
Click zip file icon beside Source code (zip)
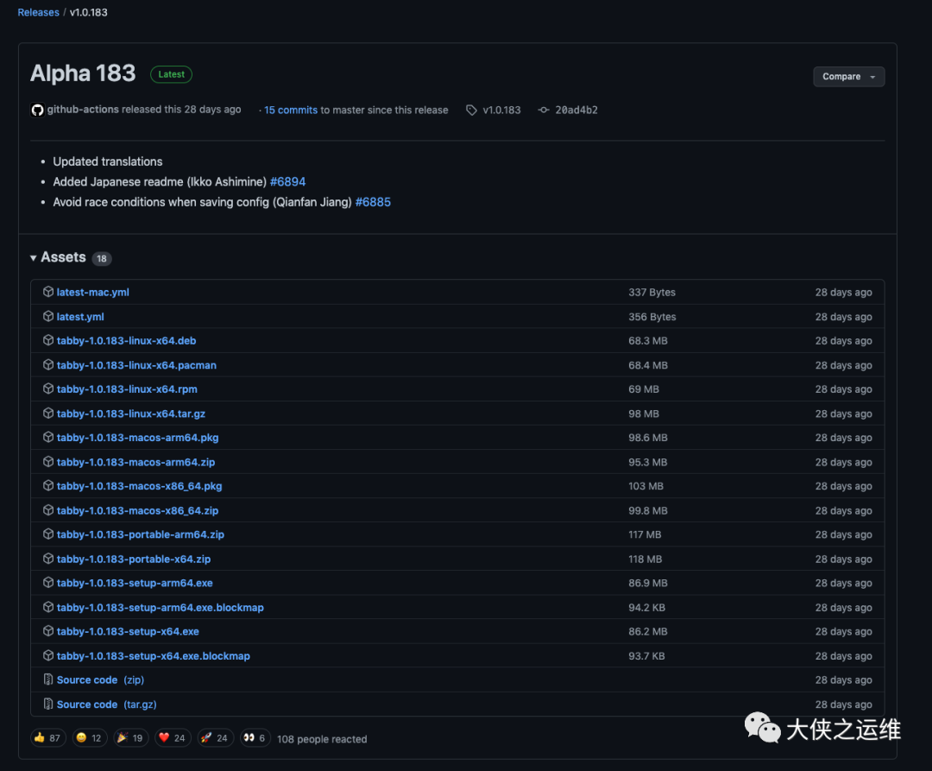(48, 679)
